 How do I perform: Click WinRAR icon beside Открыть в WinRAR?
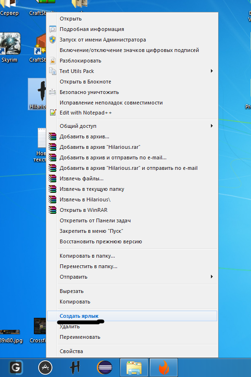[x=52, y=210]
